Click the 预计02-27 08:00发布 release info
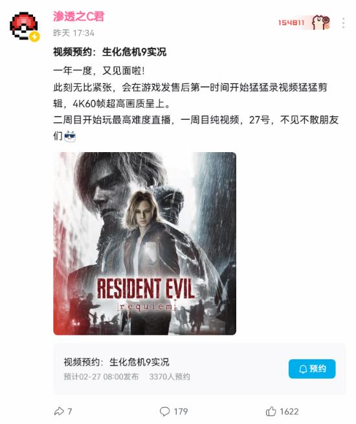356x424 pixels. 101,377
